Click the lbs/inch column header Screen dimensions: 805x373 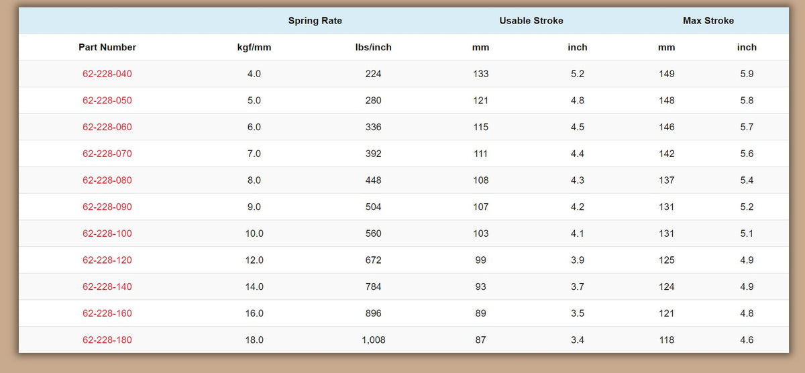[374, 47]
